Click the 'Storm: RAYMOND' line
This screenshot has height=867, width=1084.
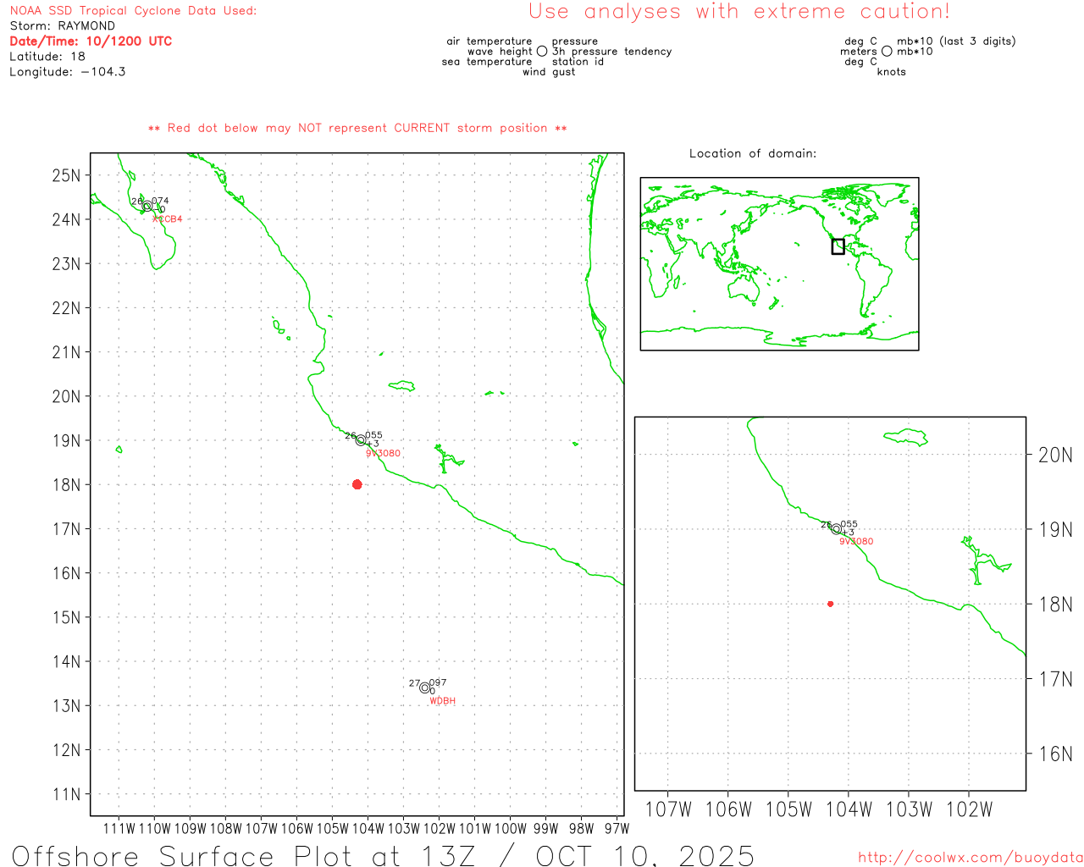click(63, 26)
